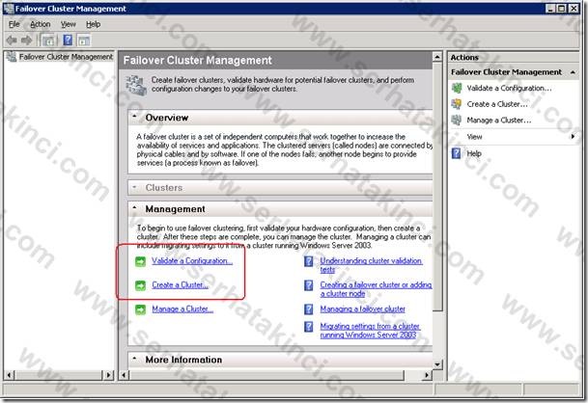
Task: Click help icon beside Creating a failover cluster
Action: click(x=309, y=285)
